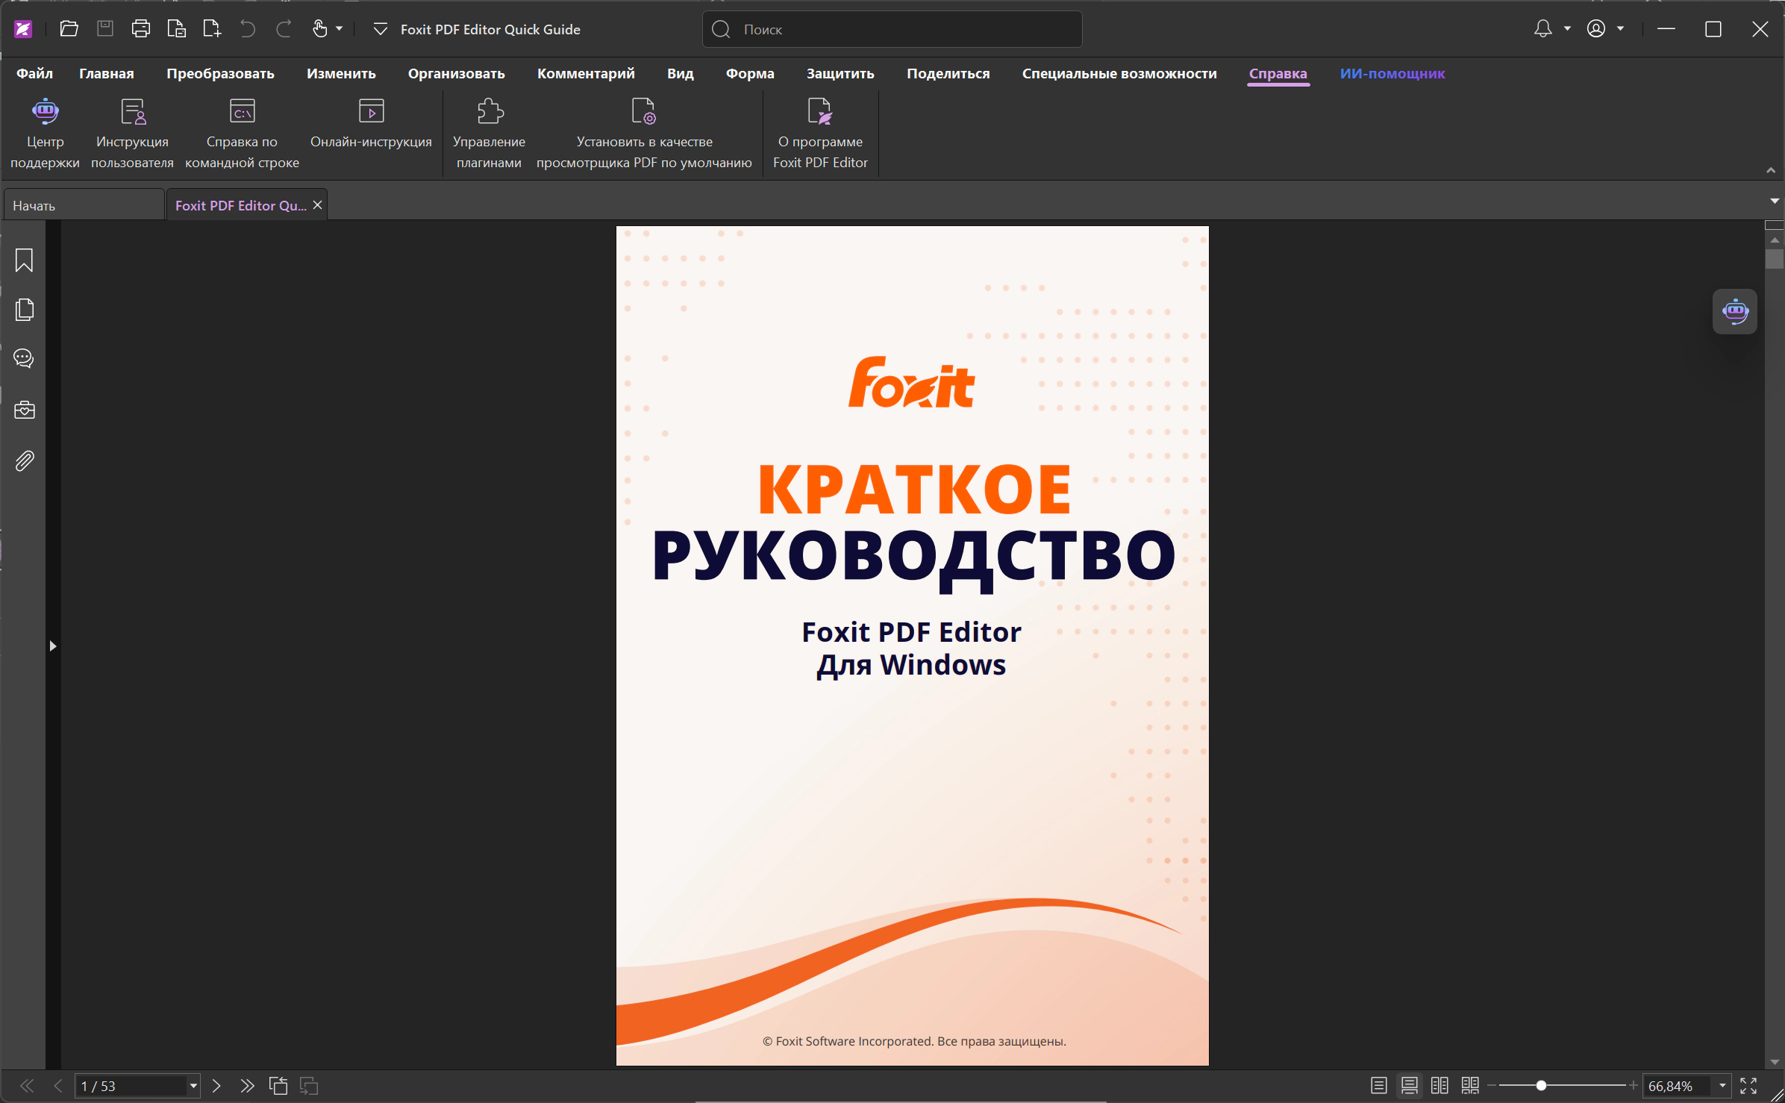This screenshot has height=1103, width=1785.
Task: Click the previous view icon in status bar
Action: pyautogui.click(x=278, y=1086)
